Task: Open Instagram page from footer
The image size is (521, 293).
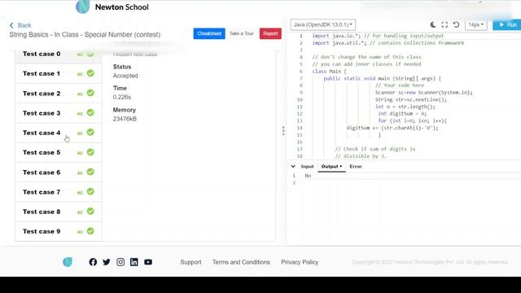Action: coord(120,262)
